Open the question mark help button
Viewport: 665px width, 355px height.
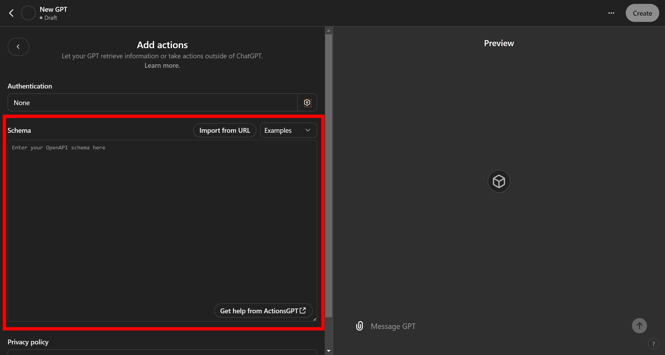653,344
